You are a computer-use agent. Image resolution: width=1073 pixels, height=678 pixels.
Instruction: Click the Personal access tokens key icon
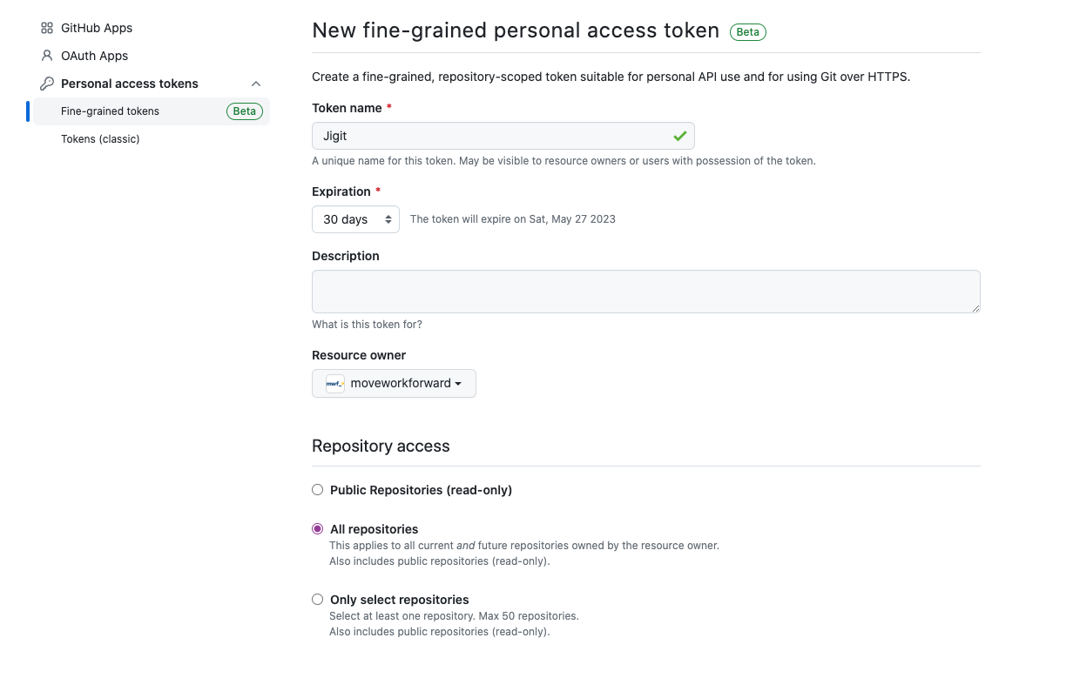point(47,84)
